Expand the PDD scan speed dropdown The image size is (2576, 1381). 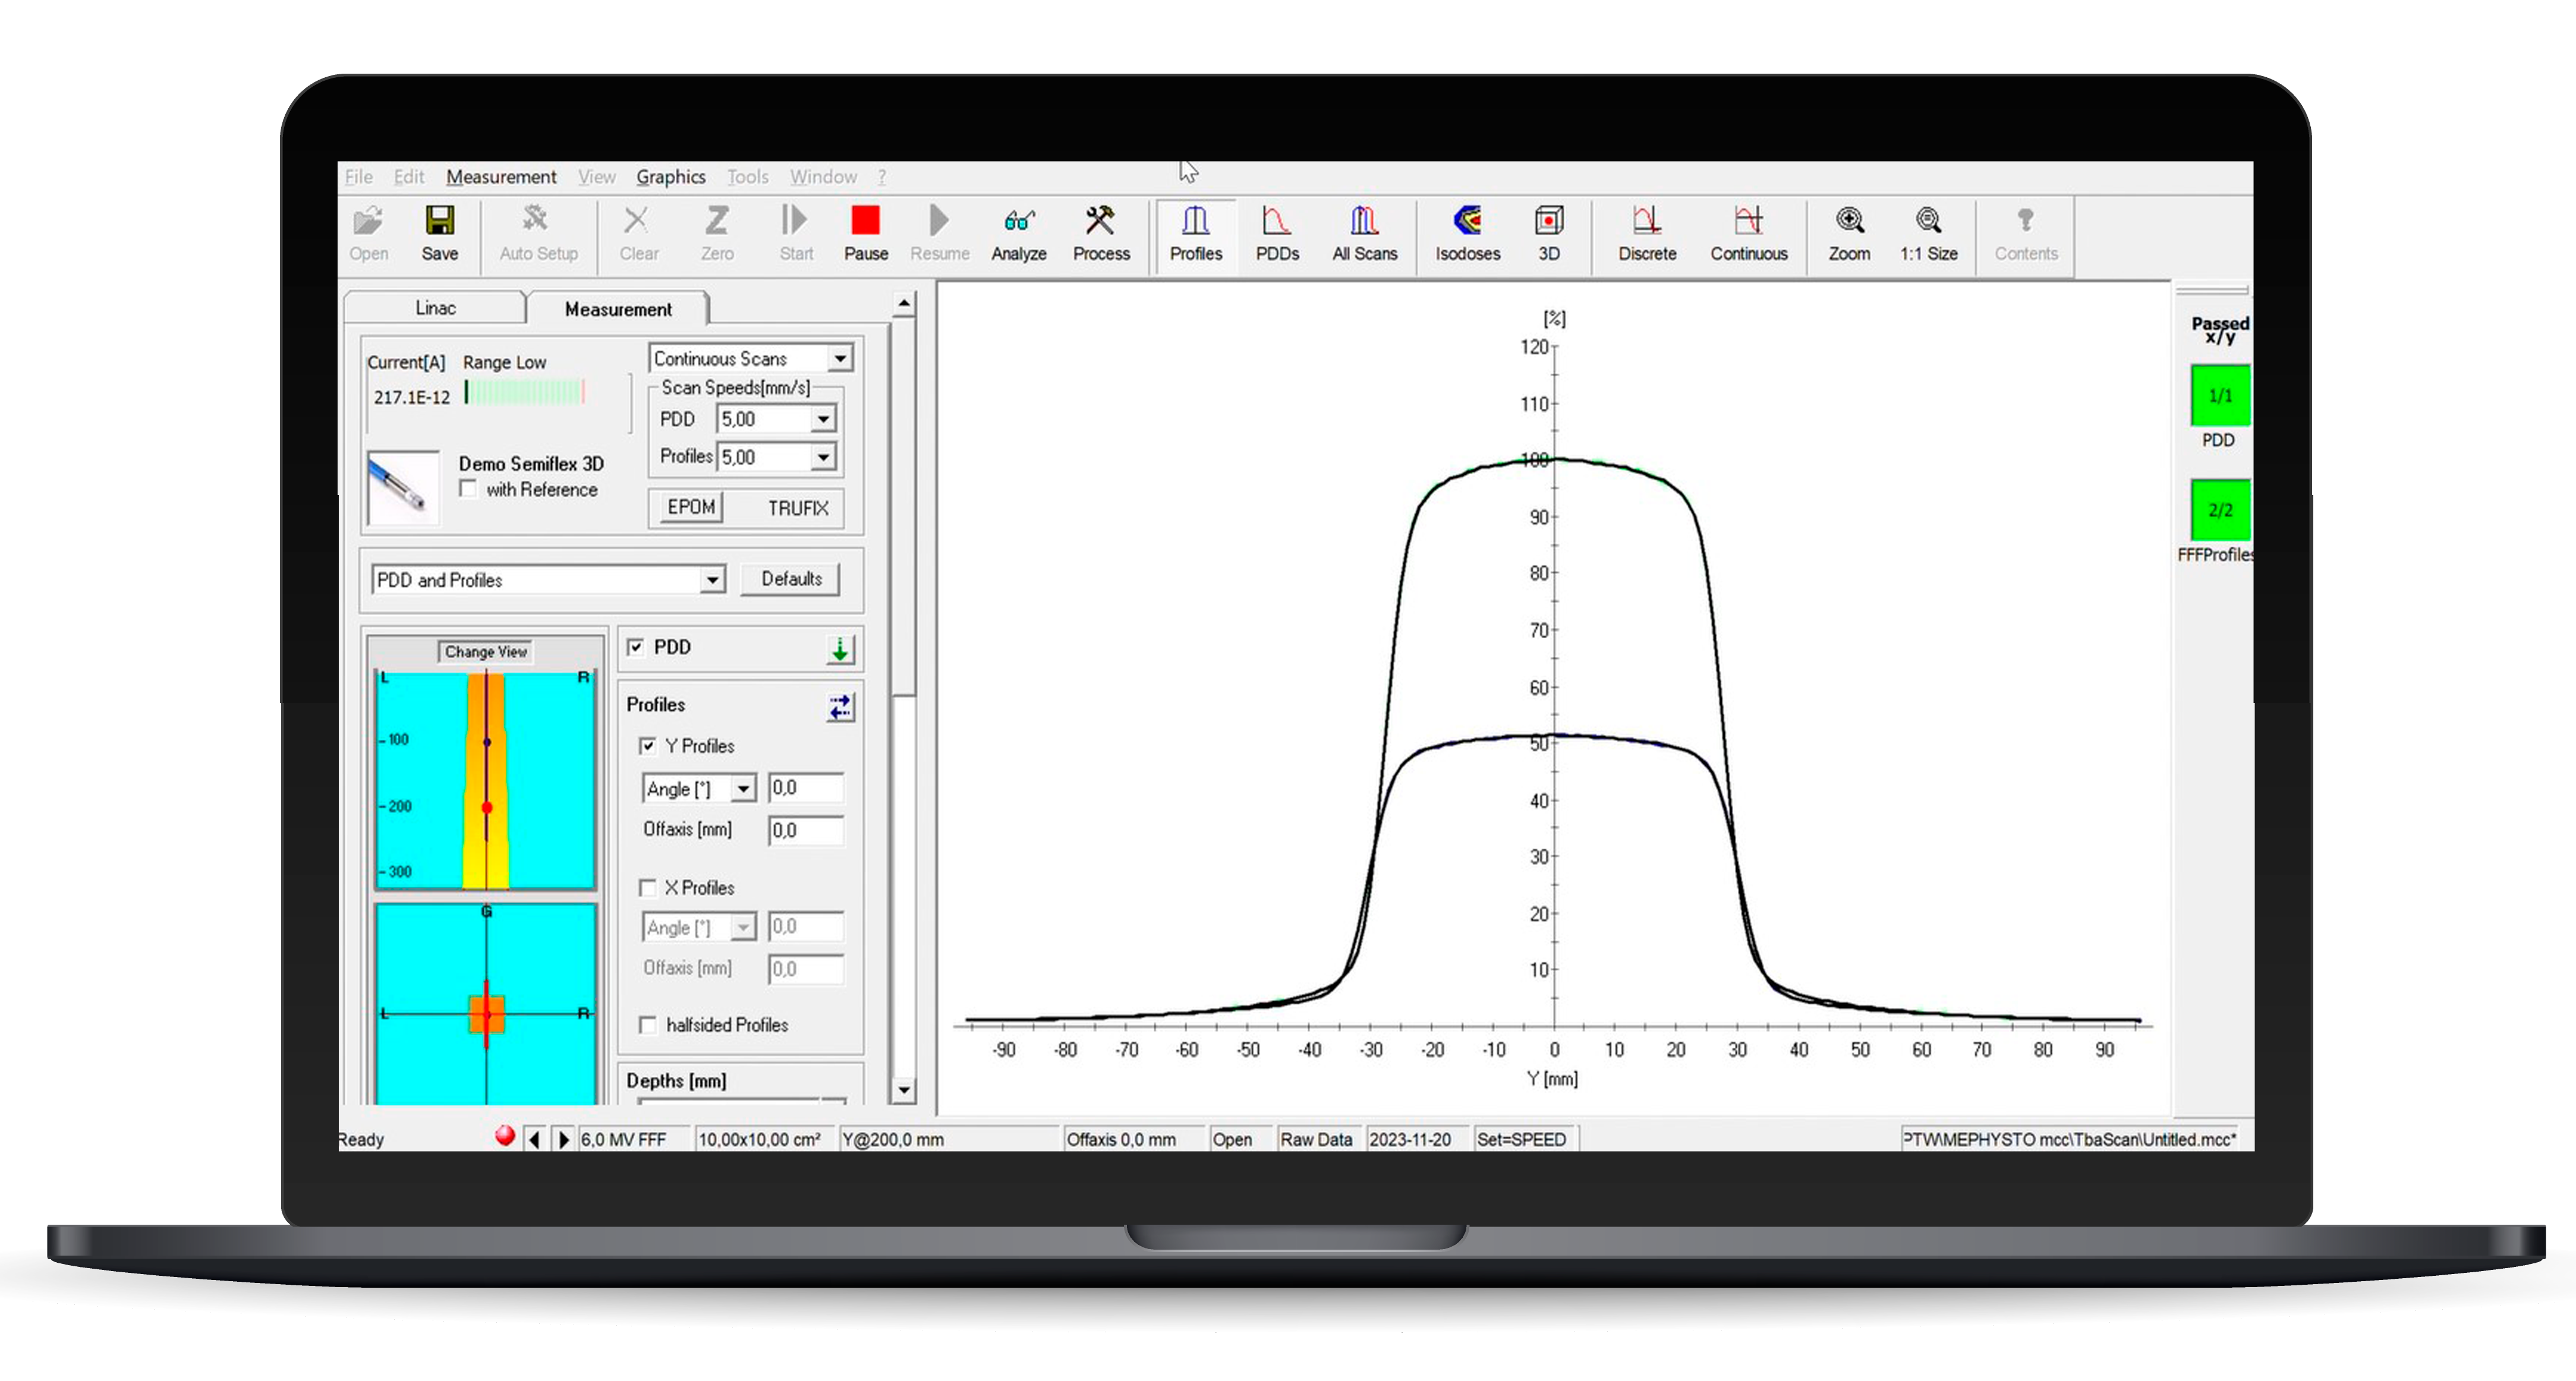(823, 419)
